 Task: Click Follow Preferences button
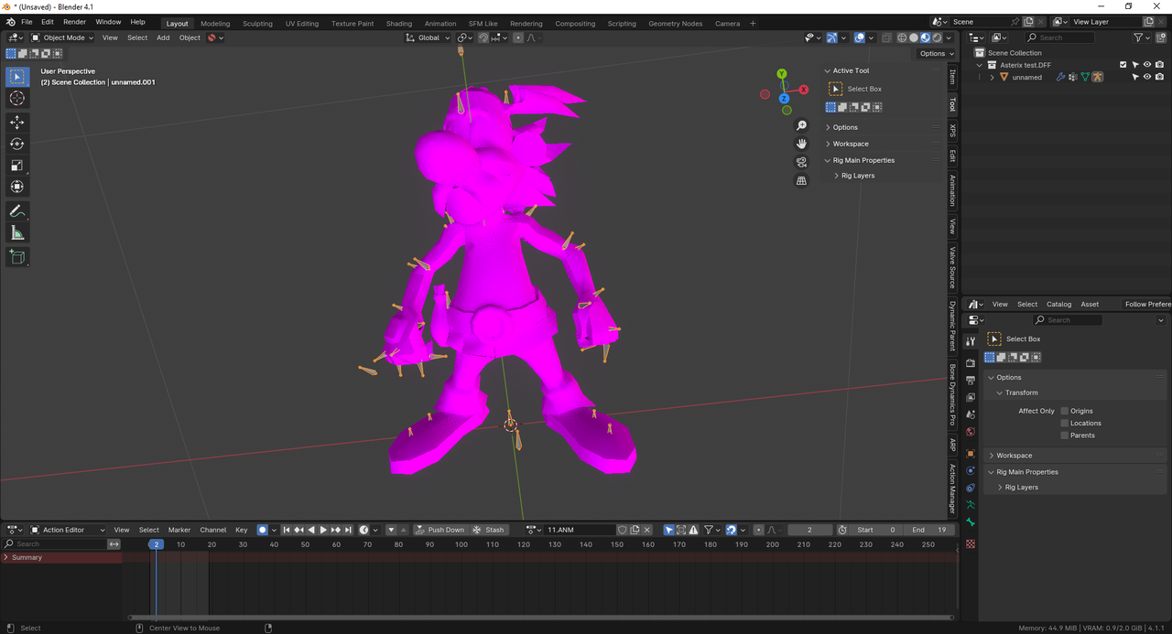(x=1148, y=304)
